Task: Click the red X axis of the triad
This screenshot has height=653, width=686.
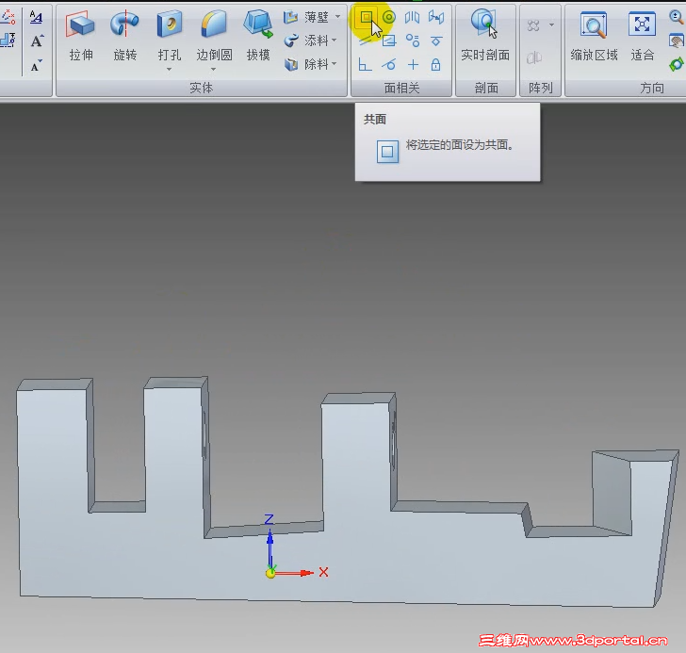Action: point(294,573)
